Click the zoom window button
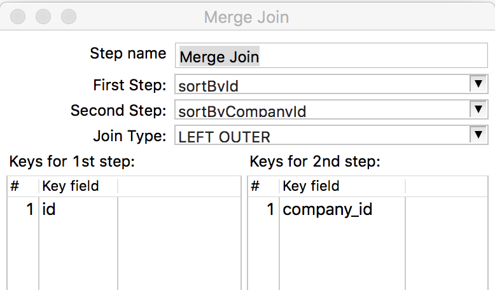 69,17
